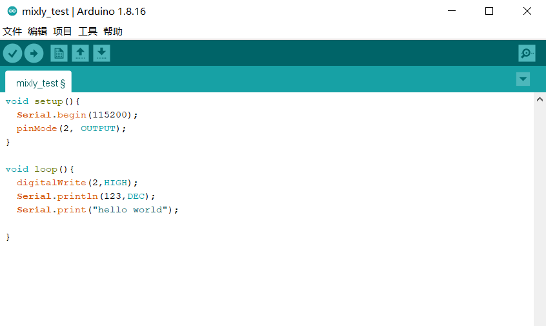The image size is (546, 326).
Task: Click the Verify sketch checkmark icon
Action: pyautogui.click(x=13, y=54)
